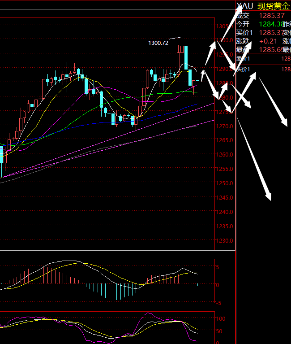Select the 卖价1 row in order book
Screen dimensions: 291x344
pyautogui.click(x=263, y=59)
